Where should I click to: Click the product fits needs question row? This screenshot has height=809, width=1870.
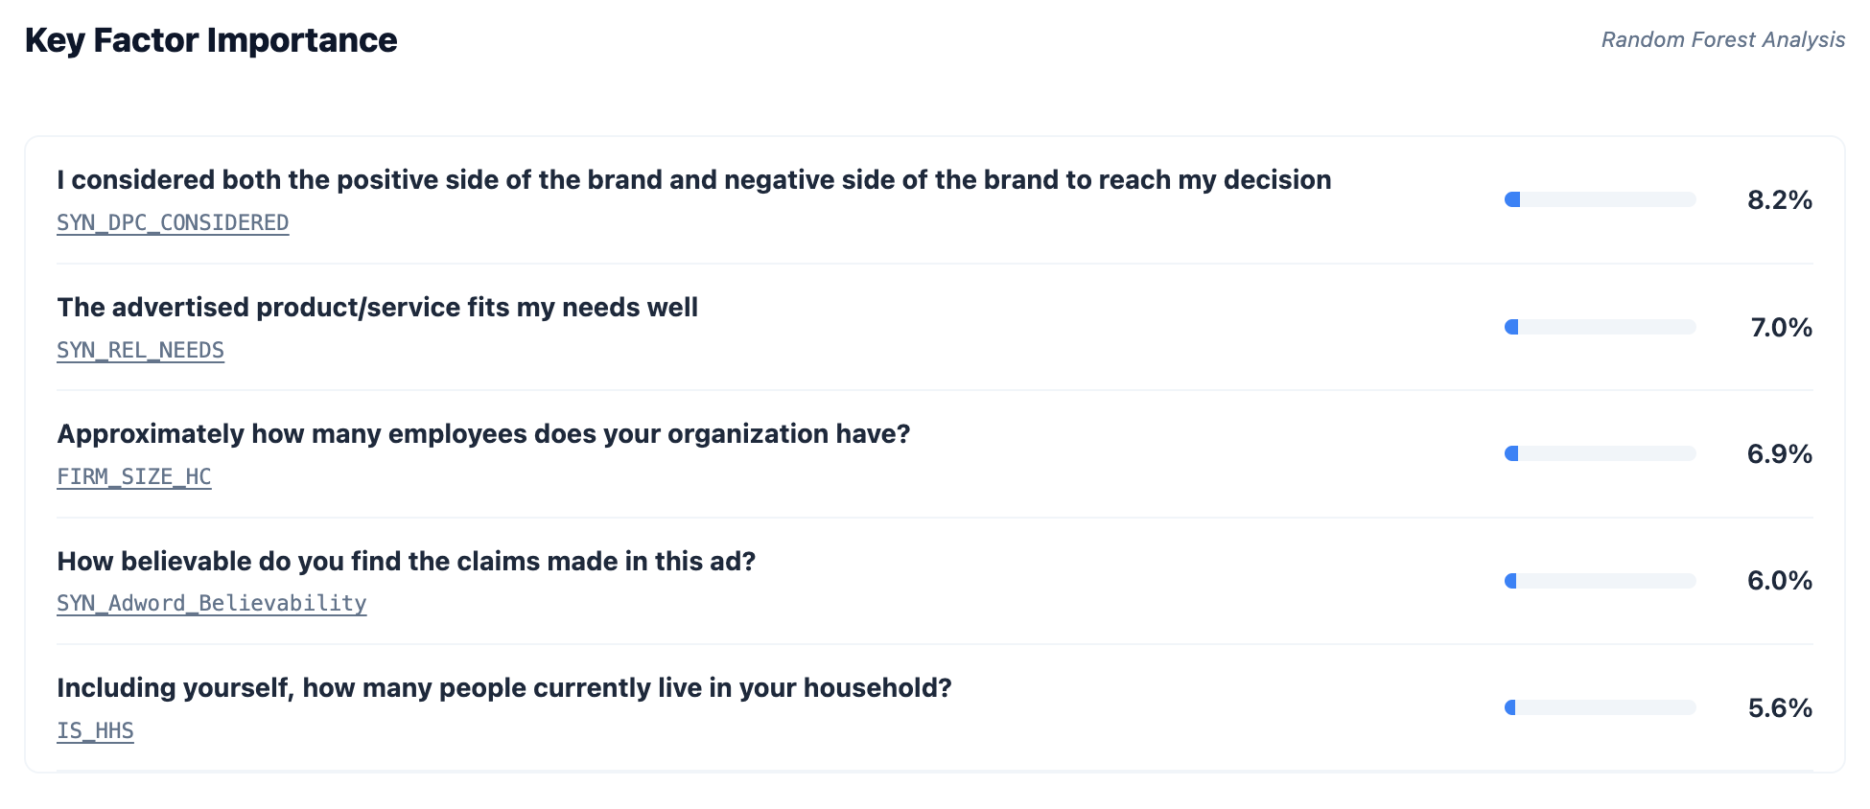point(378,308)
